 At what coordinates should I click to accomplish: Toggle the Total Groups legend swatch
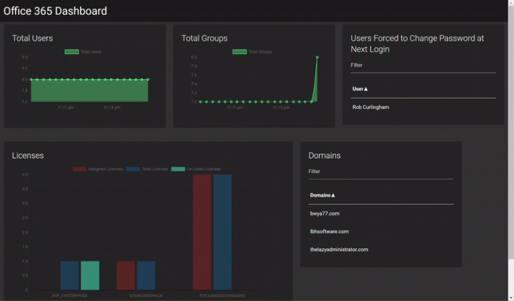(x=240, y=52)
